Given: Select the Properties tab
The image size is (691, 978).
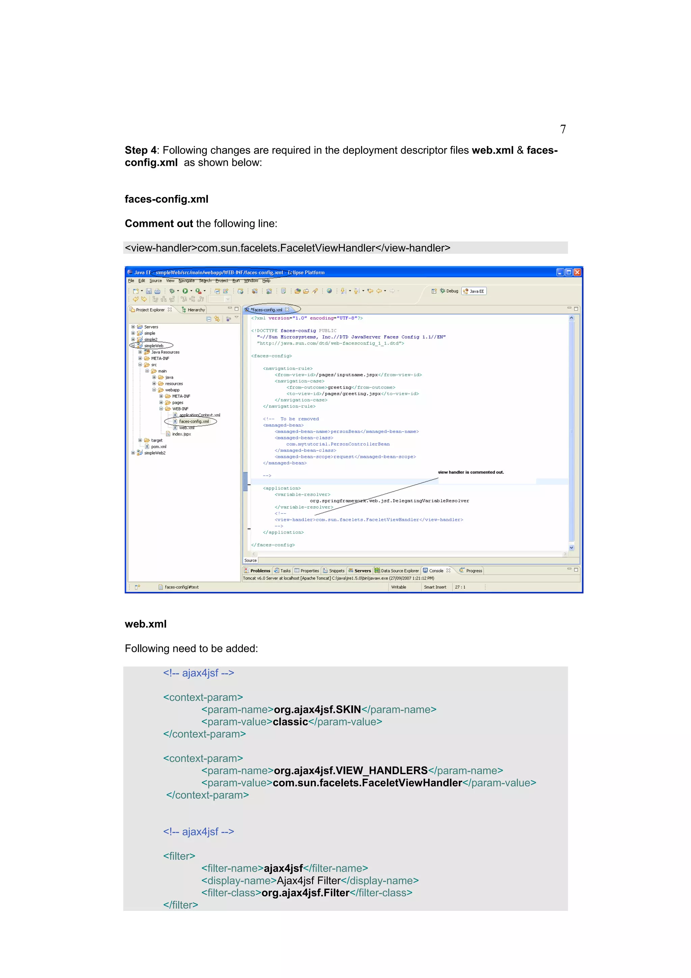Looking at the screenshot, I should (x=307, y=571).
